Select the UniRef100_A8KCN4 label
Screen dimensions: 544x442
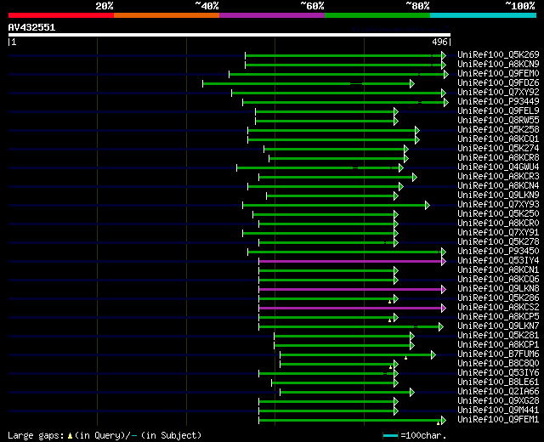pyautogui.click(x=498, y=186)
